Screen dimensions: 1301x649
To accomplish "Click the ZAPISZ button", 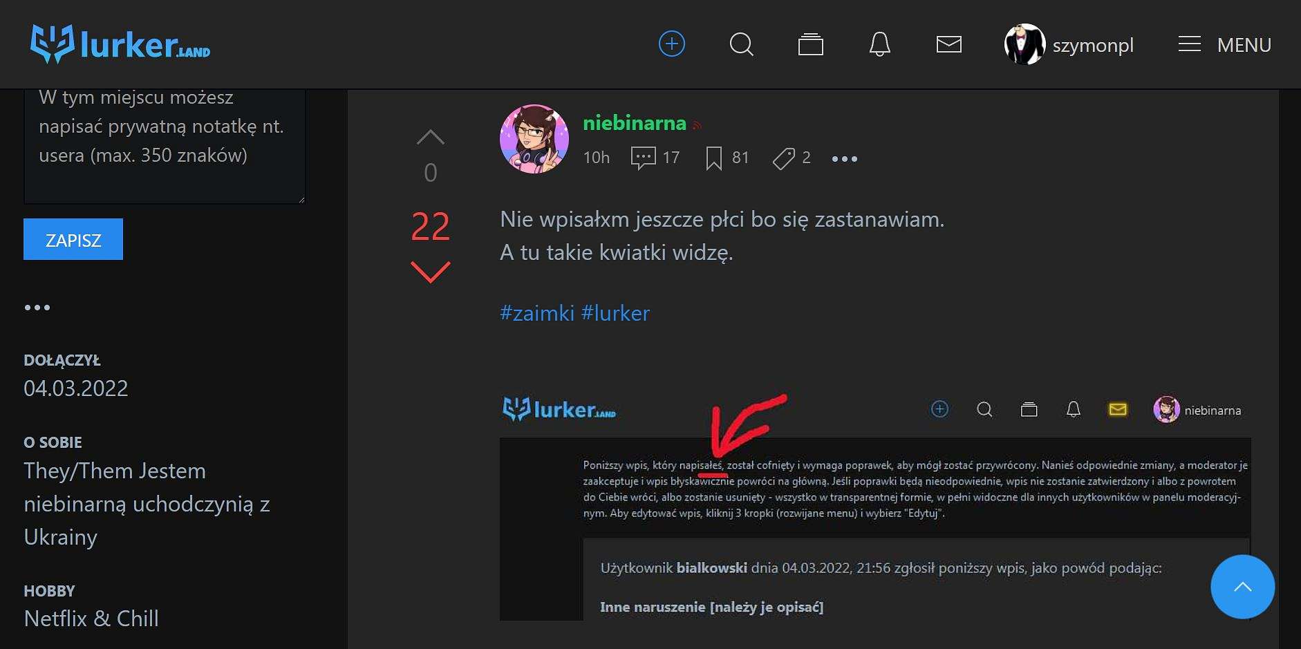I will click(x=73, y=239).
